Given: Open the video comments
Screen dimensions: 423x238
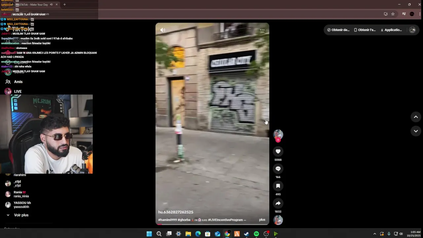Looking at the screenshot, I should point(278,169).
